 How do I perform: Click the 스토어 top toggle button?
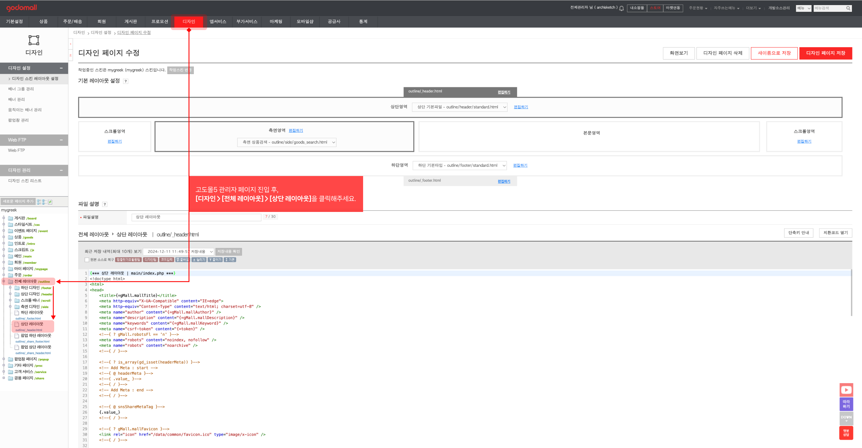[655, 8]
